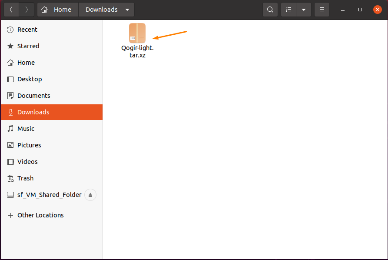Minimize the Files window
This screenshot has height=260, width=388.
pyautogui.click(x=343, y=10)
